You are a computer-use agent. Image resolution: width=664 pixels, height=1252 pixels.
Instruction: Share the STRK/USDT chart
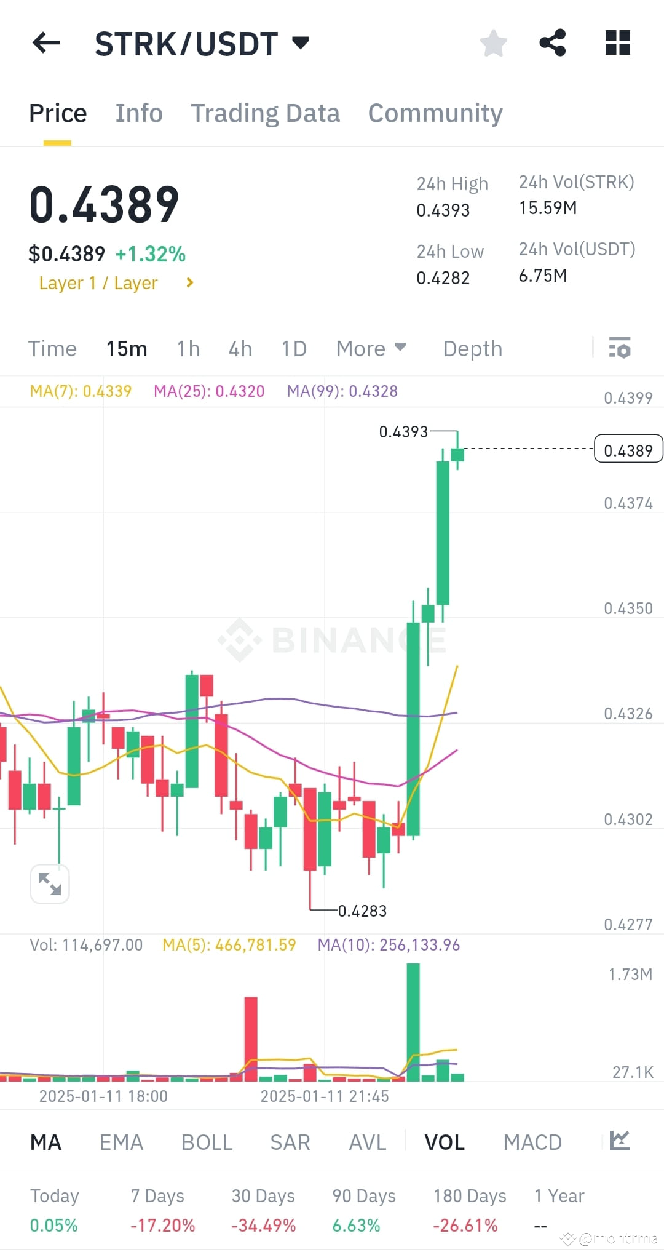tap(553, 42)
